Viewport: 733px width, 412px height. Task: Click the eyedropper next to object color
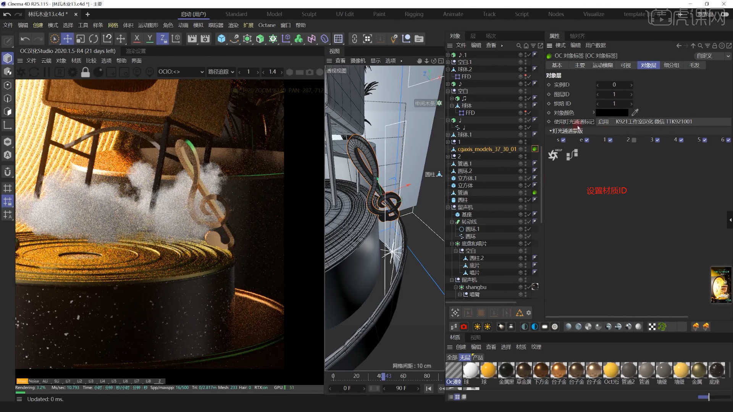click(x=635, y=113)
